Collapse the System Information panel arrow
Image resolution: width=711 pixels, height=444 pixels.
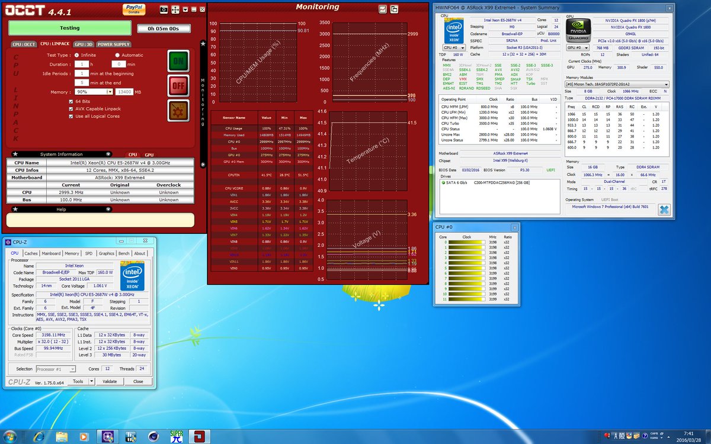pyautogui.click(x=108, y=154)
